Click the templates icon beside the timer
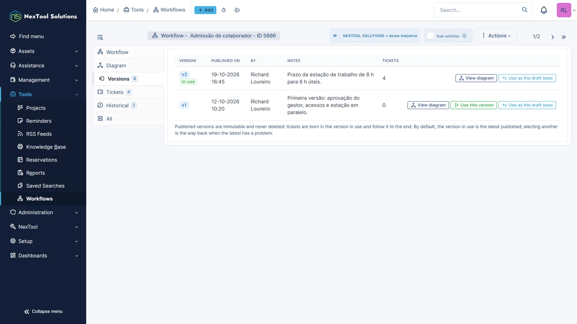The height and width of the screenshot is (324, 577). click(237, 10)
